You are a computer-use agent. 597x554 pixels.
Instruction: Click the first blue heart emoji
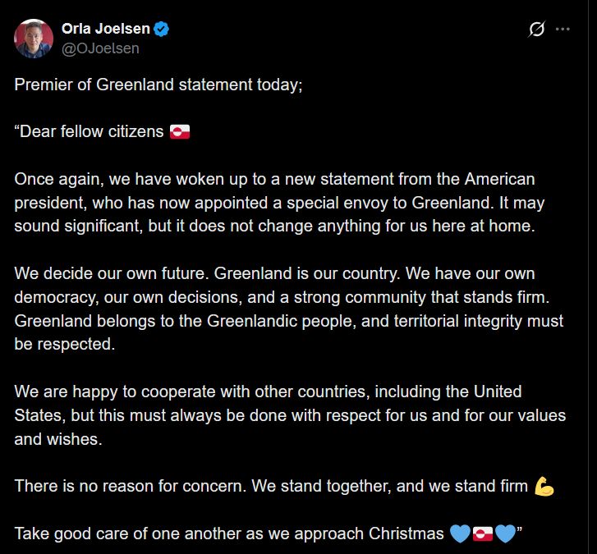(460, 534)
